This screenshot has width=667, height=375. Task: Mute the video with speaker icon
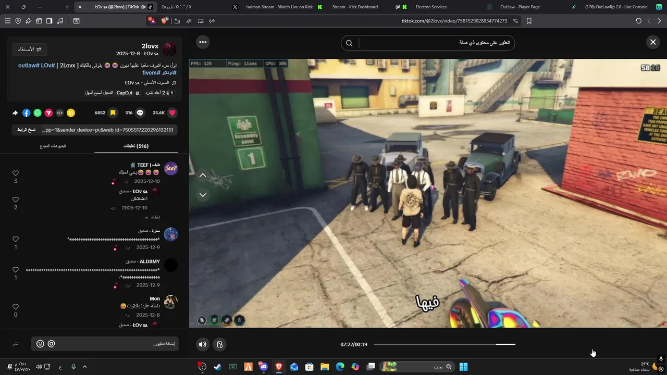[203, 344]
